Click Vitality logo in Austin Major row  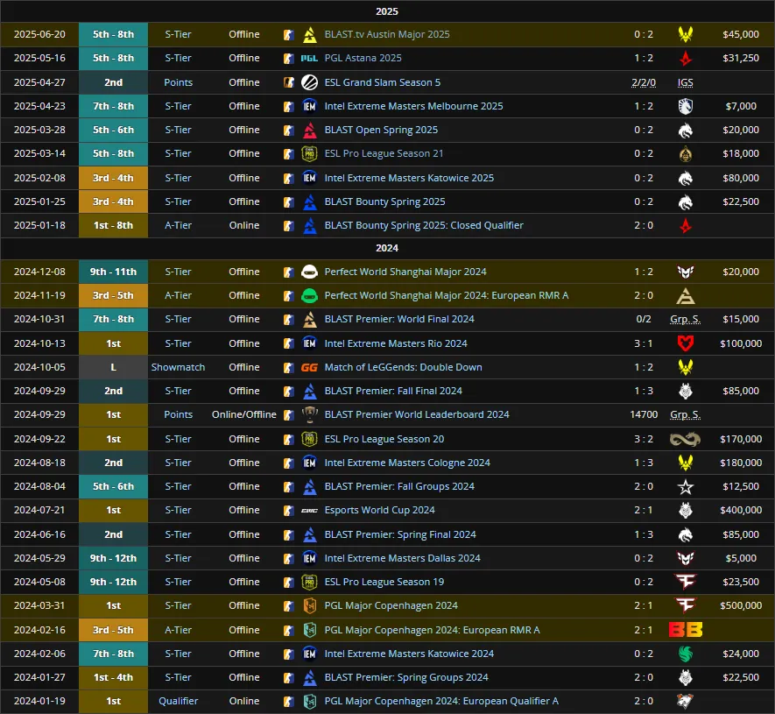[x=685, y=34]
